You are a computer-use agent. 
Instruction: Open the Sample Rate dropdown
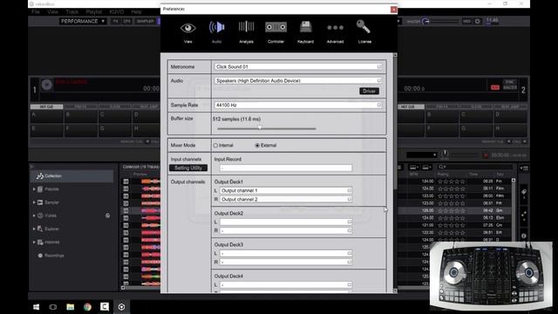point(298,105)
